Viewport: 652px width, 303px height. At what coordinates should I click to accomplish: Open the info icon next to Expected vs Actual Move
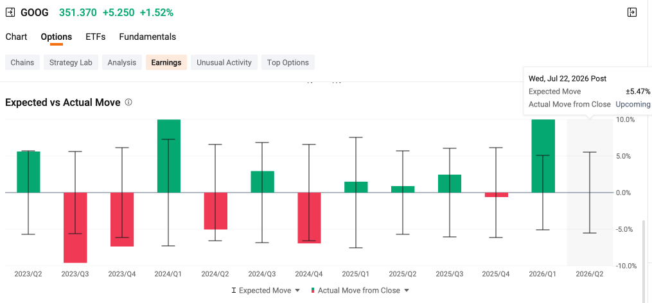tap(128, 102)
